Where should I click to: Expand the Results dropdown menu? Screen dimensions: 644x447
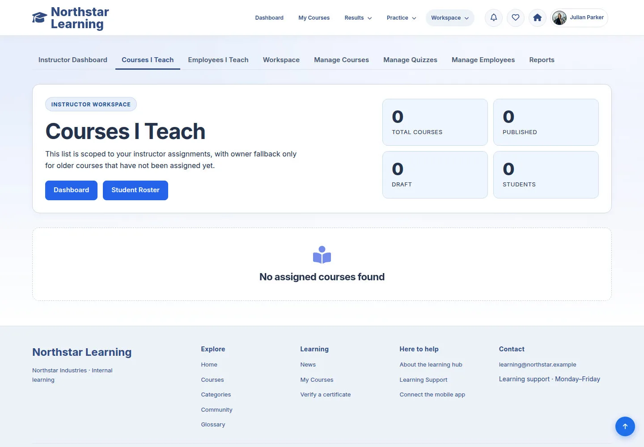tap(358, 18)
